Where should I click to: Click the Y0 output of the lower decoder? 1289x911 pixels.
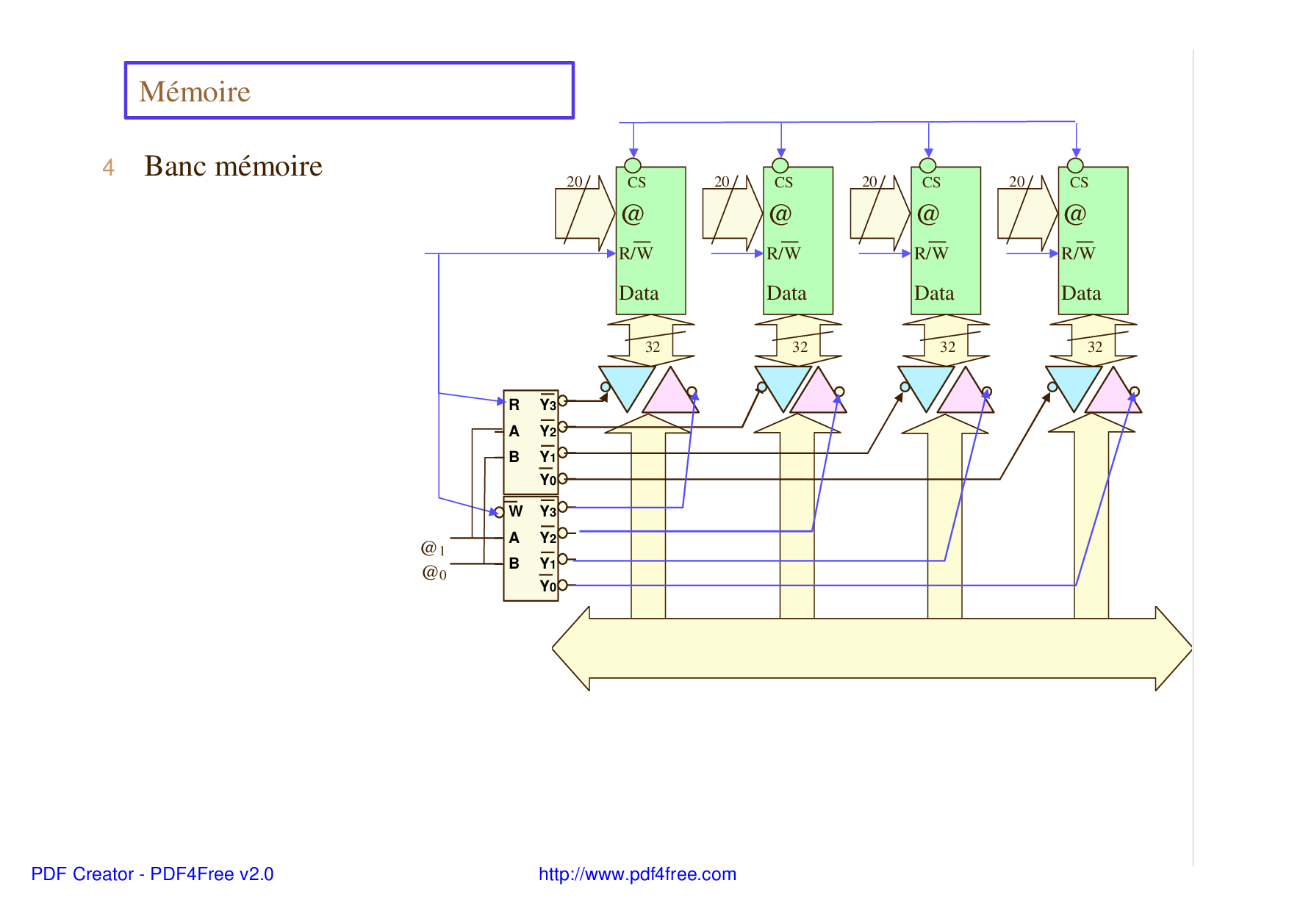pyautogui.click(x=548, y=586)
